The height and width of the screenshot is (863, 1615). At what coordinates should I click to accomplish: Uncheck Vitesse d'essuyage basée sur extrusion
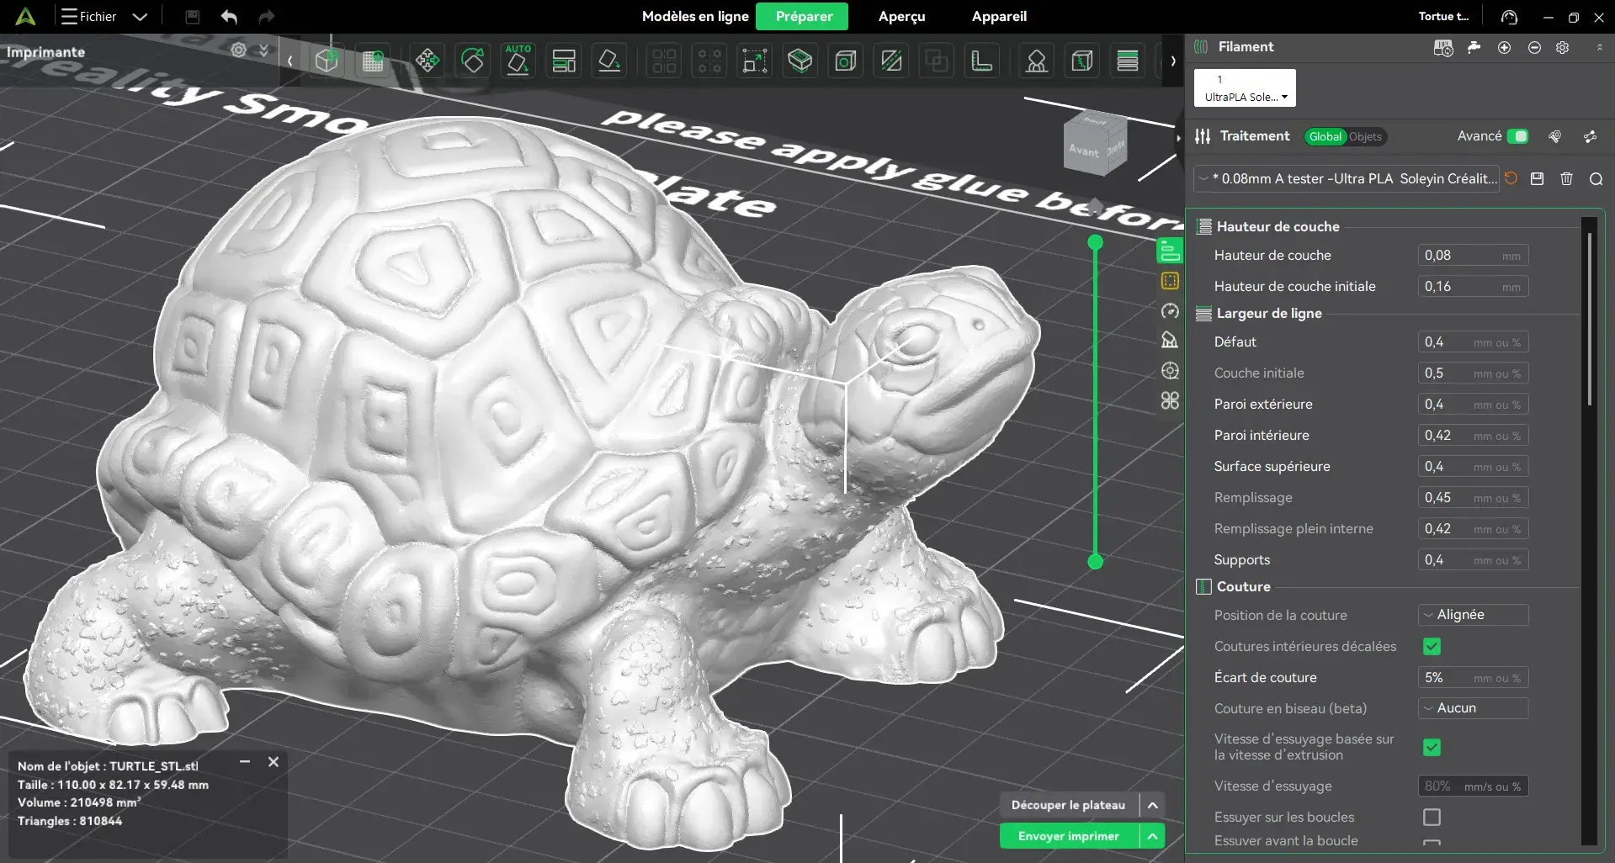click(1432, 747)
